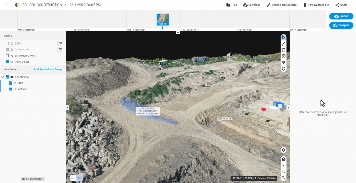Hide the Volume annotation
Viewport: 356px width, 183px height.
pyautogui.click(x=10, y=89)
